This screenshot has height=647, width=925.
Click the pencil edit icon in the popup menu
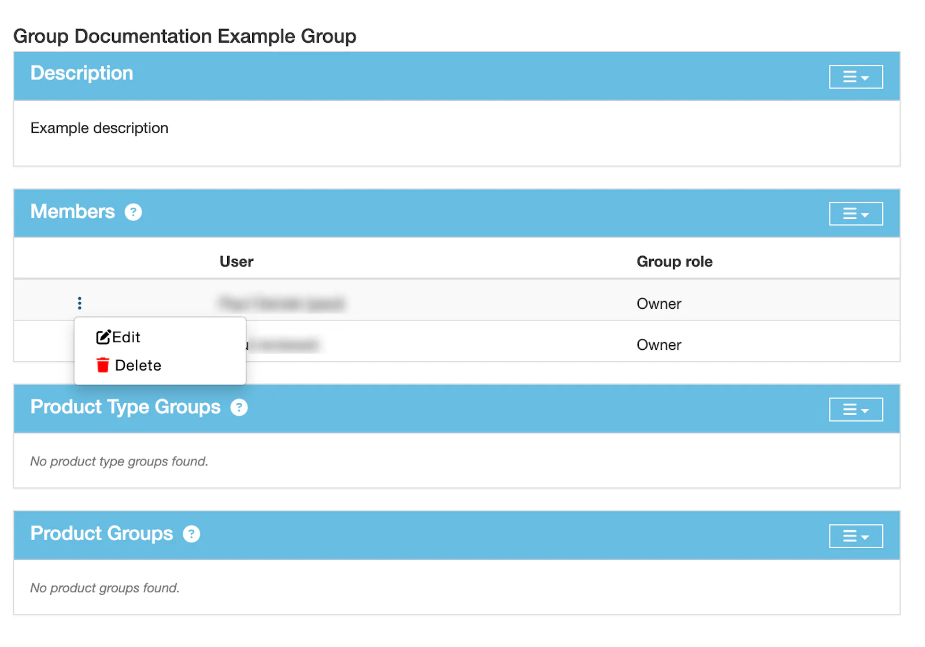click(103, 337)
